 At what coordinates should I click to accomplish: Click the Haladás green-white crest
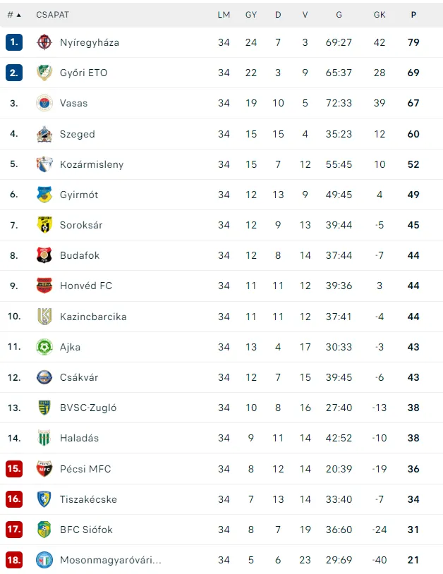coord(44,438)
